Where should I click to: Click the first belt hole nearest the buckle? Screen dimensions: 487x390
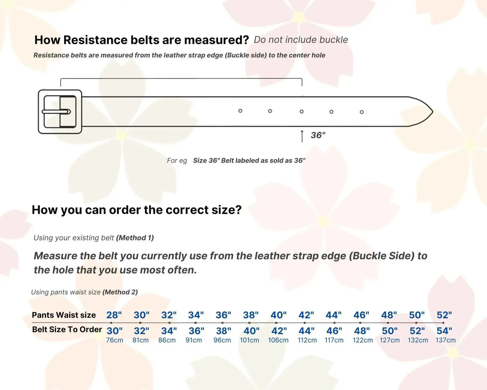coord(240,111)
